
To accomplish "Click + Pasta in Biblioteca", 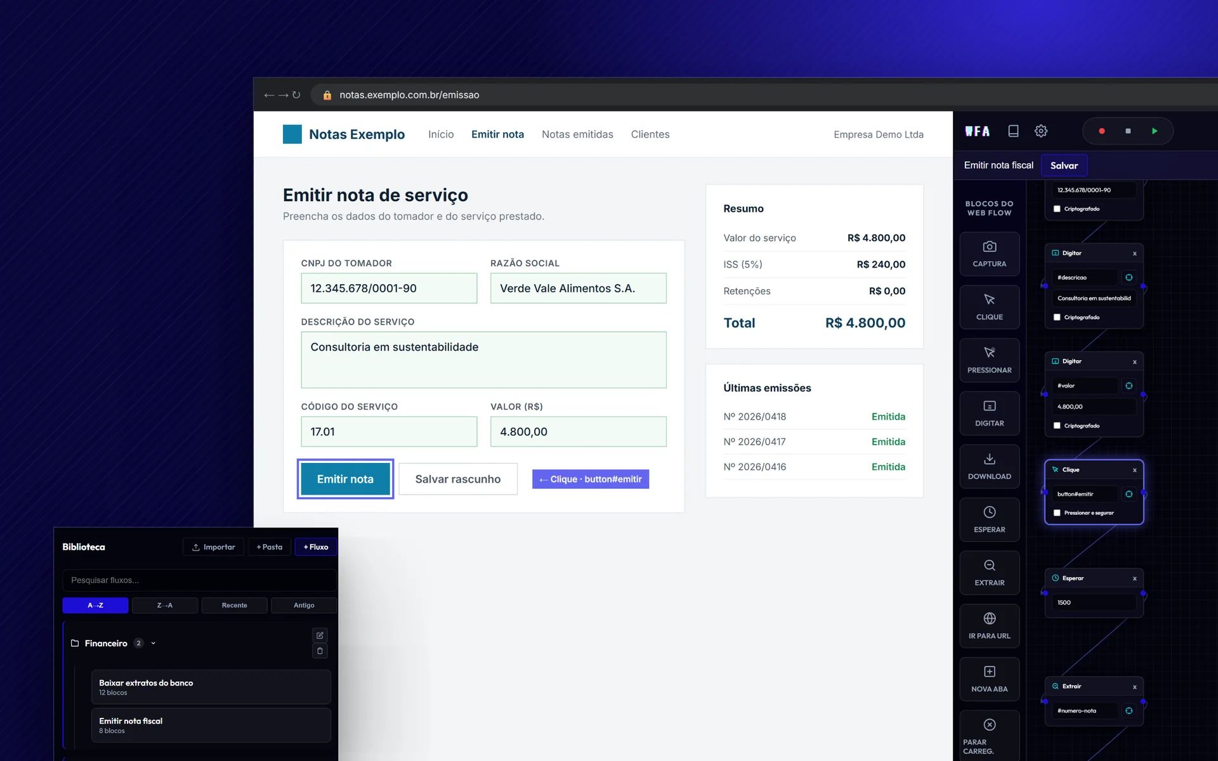I will pos(270,547).
